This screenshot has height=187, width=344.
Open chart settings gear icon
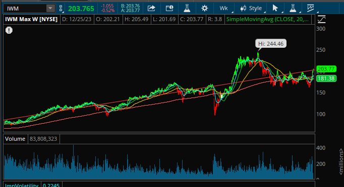[204, 9]
